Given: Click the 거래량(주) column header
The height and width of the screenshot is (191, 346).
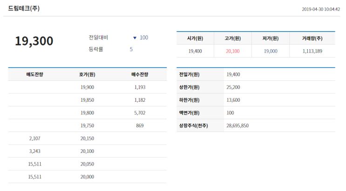Looking at the screenshot, I should pyautogui.click(x=312, y=38).
